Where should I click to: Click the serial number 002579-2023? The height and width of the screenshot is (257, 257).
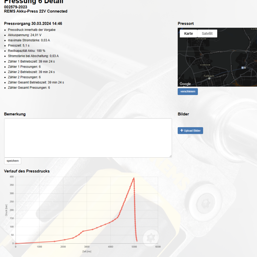pos(16,7)
